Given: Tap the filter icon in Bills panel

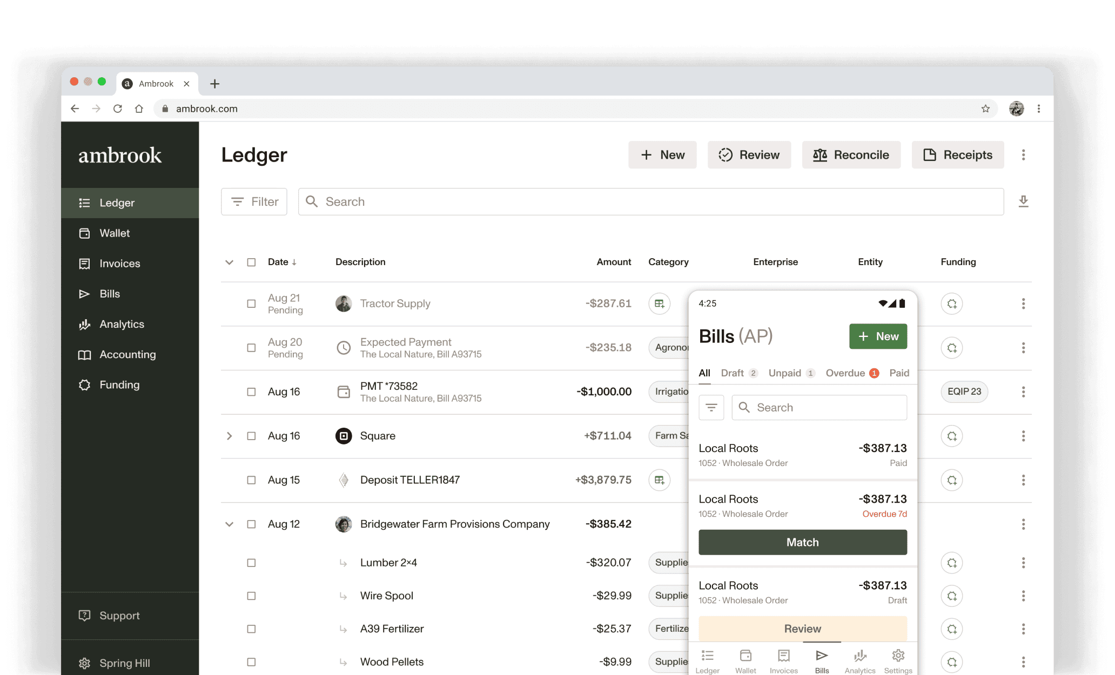Looking at the screenshot, I should pos(711,407).
